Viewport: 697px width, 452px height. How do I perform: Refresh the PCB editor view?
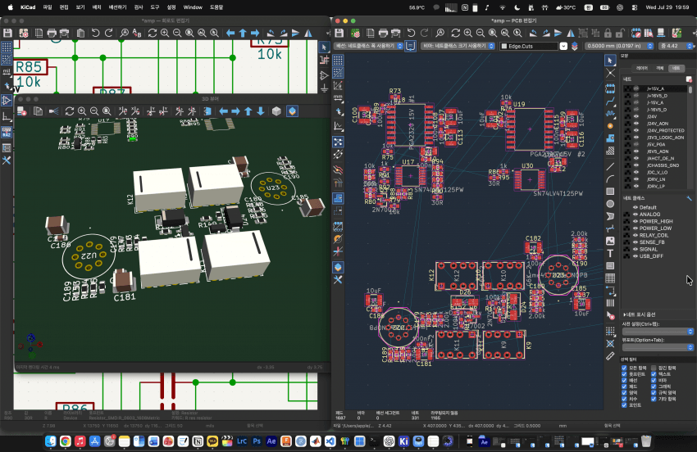(x=456, y=33)
